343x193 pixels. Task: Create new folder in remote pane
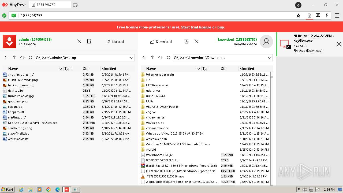point(187,41)
